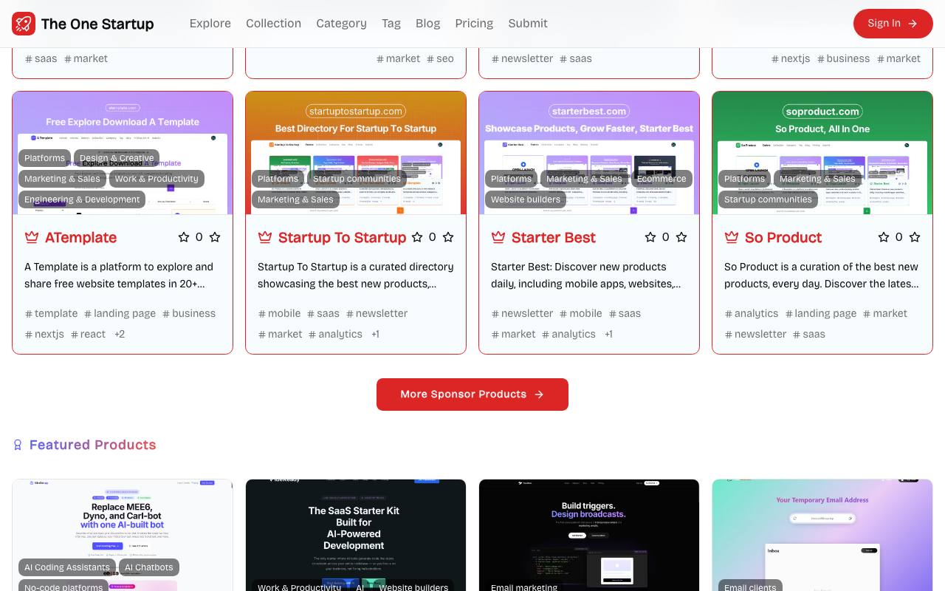Click the arrow icon in More Sponsor Products
Screen dimensions: 945x591
tap(539, 394)
